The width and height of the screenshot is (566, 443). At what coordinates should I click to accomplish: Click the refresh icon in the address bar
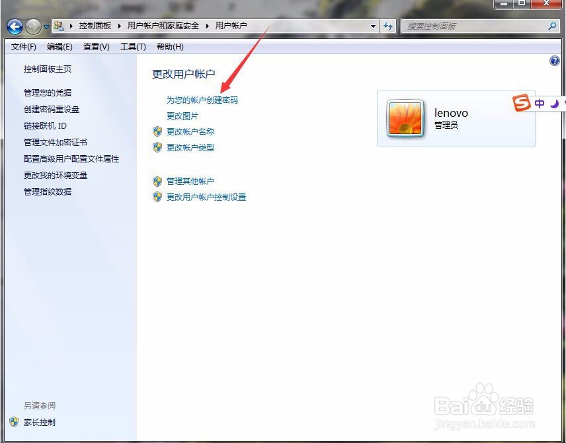pyautogui.click(x=389, y=26)
